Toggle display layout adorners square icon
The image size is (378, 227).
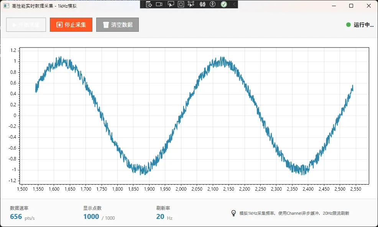pos(181,4)
